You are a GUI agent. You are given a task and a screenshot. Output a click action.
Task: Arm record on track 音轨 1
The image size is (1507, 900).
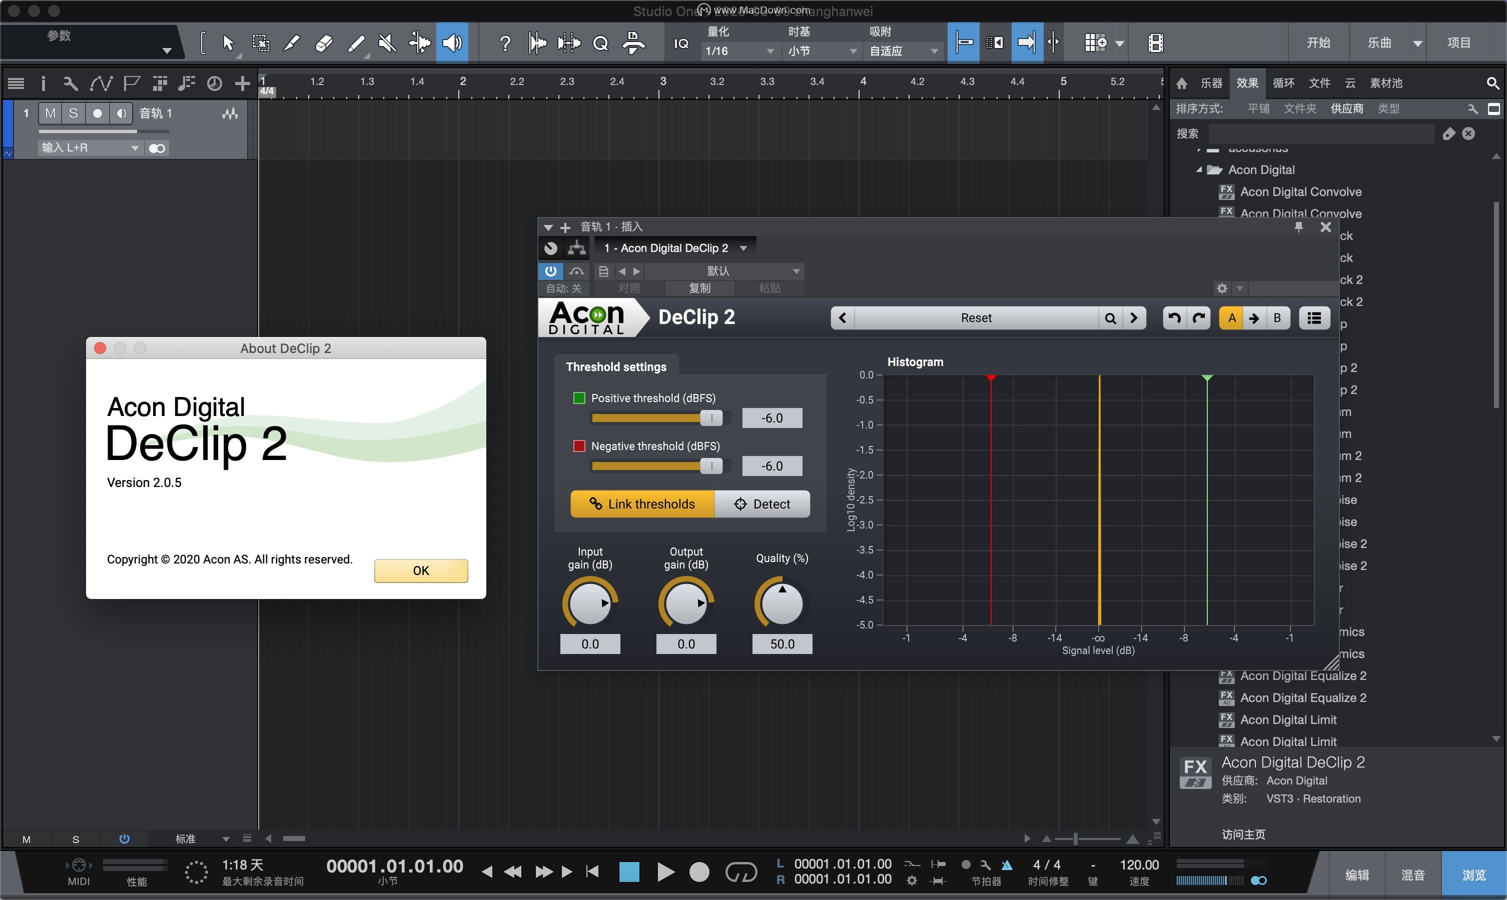97,113
